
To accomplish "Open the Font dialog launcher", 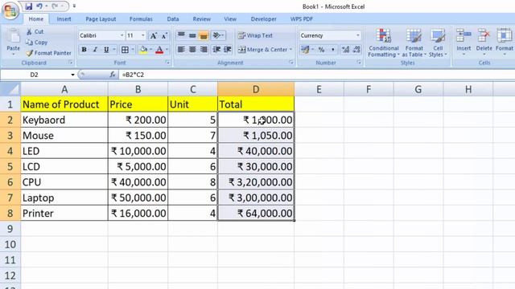I will click(x=167, y=63).
